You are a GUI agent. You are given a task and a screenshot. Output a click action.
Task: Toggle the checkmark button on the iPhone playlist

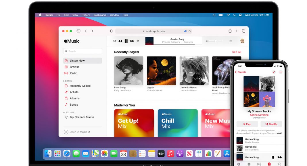click(x=274, y=72)
